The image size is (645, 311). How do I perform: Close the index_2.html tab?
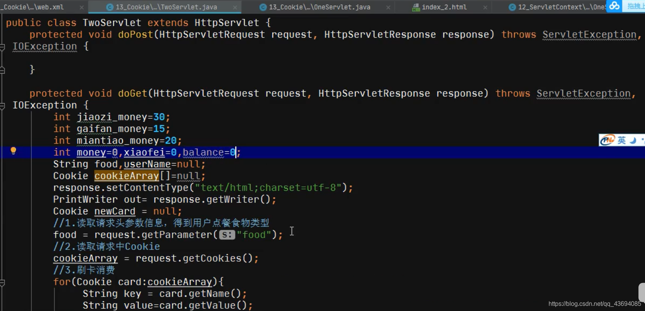click(x=485, y=7)
